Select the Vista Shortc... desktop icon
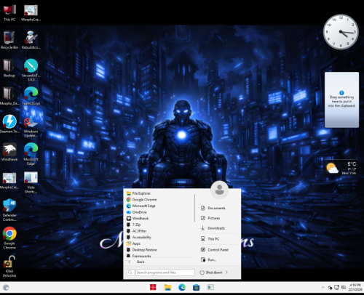This screenshot has width=364, height=295. coord(31,182)
